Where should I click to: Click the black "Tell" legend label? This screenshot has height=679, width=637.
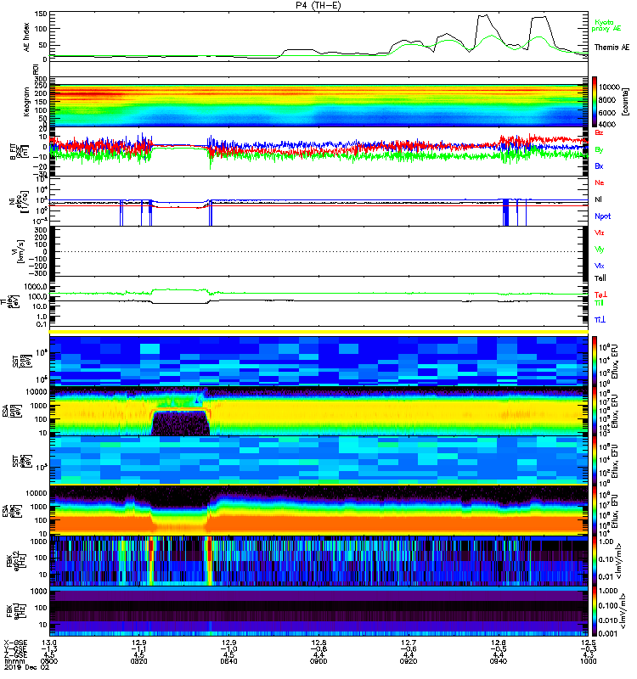[600, 278]
